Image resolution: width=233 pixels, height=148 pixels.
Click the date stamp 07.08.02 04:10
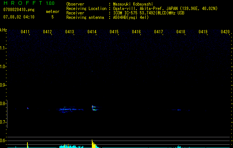(19, 17)
